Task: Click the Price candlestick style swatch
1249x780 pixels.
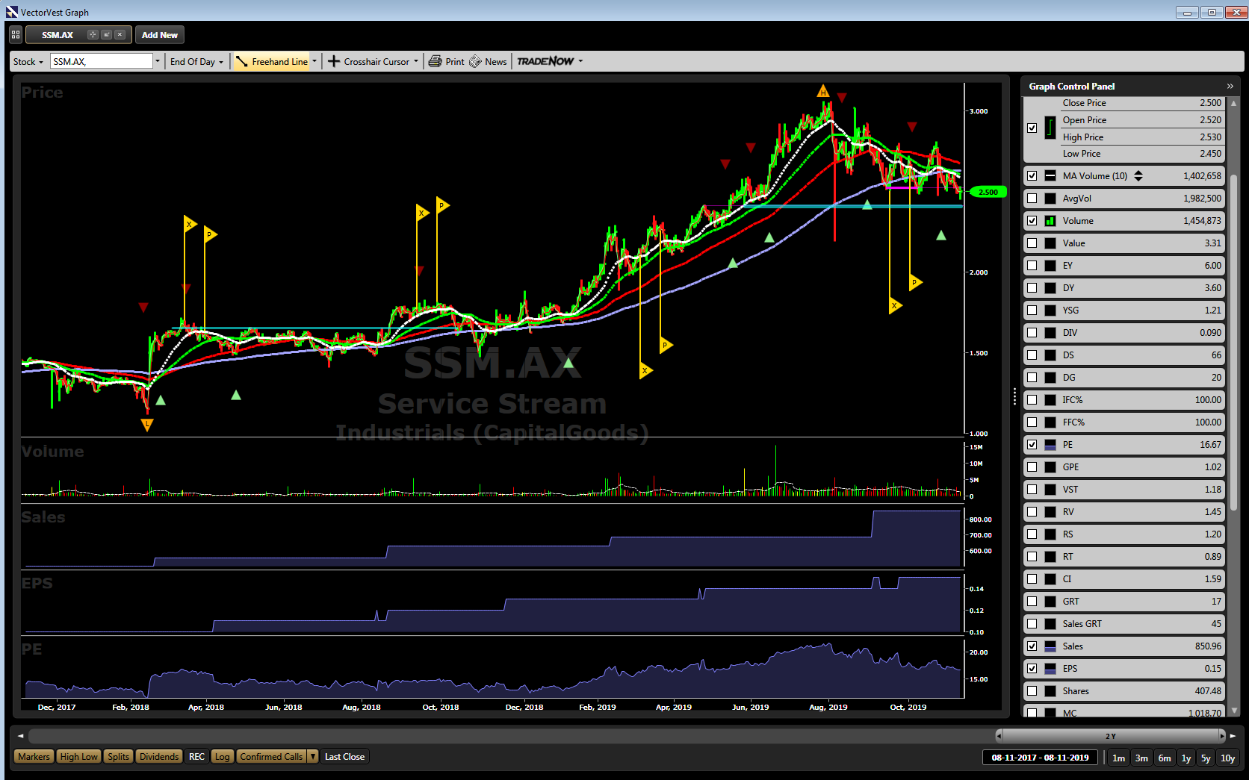Action: click(x=1050, y=128)
